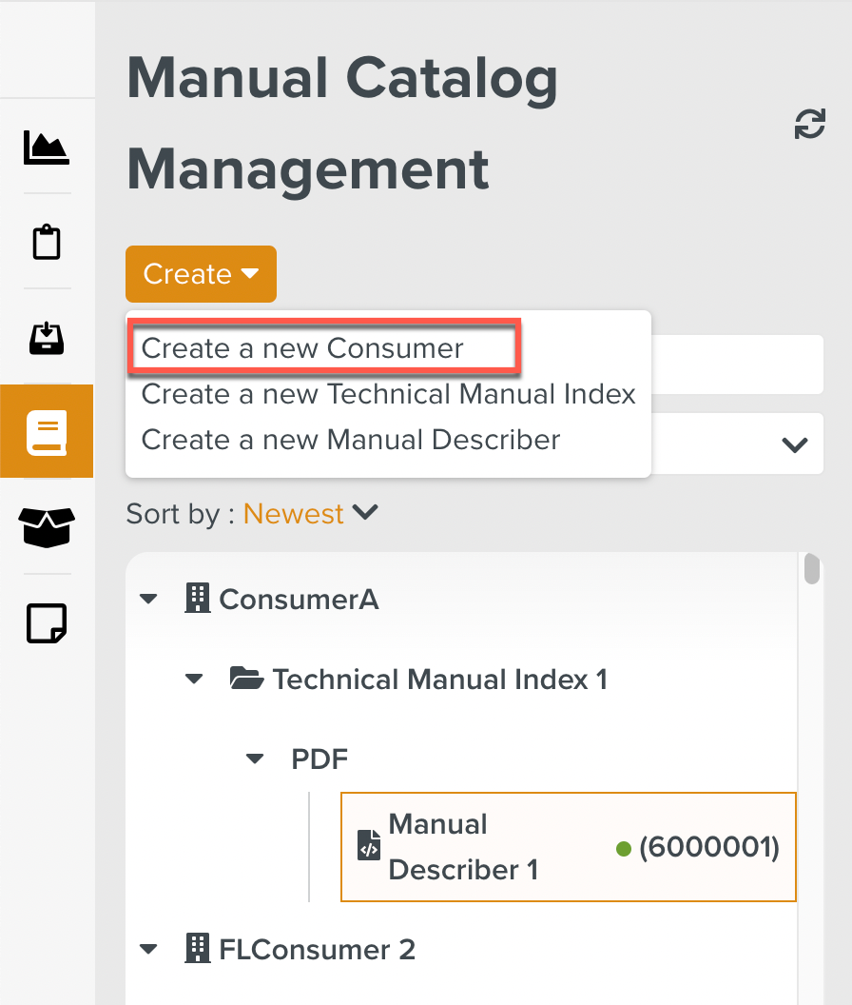This screenshot has width=852, height=1005.
Task: Collapse the ConsumerA tree node
Action: (x=147, y=600)
